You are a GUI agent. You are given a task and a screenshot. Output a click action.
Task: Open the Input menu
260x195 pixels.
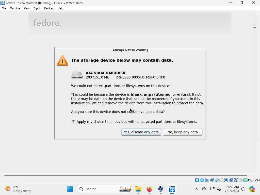tap(37, 8)
